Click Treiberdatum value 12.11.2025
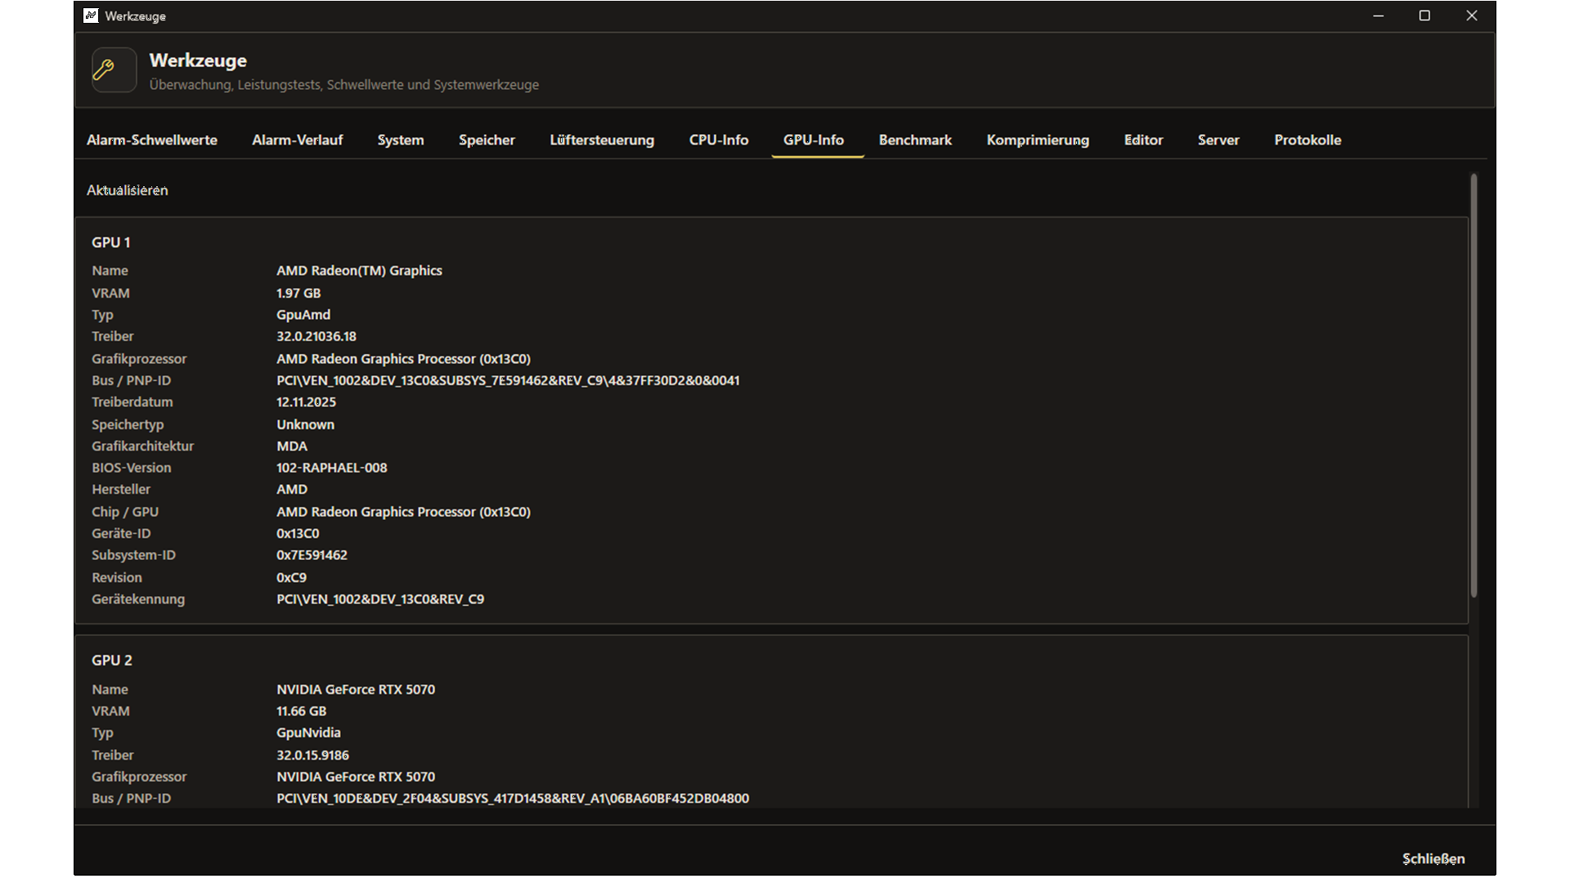Viewport: 1570px width, 883px height. [x=306, y=402]
